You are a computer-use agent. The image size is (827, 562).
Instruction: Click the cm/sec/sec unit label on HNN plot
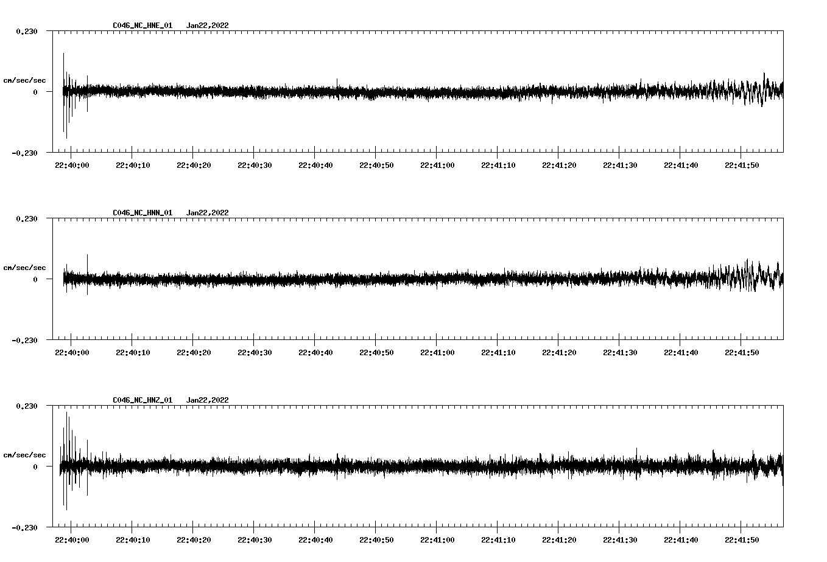(25, 268)
